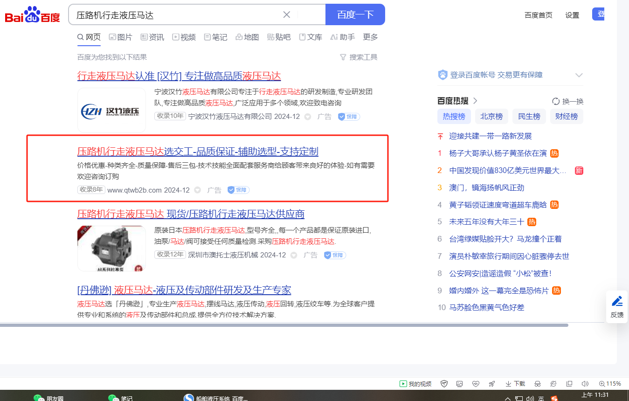Select the 北京榜 tab

point(491,117)
